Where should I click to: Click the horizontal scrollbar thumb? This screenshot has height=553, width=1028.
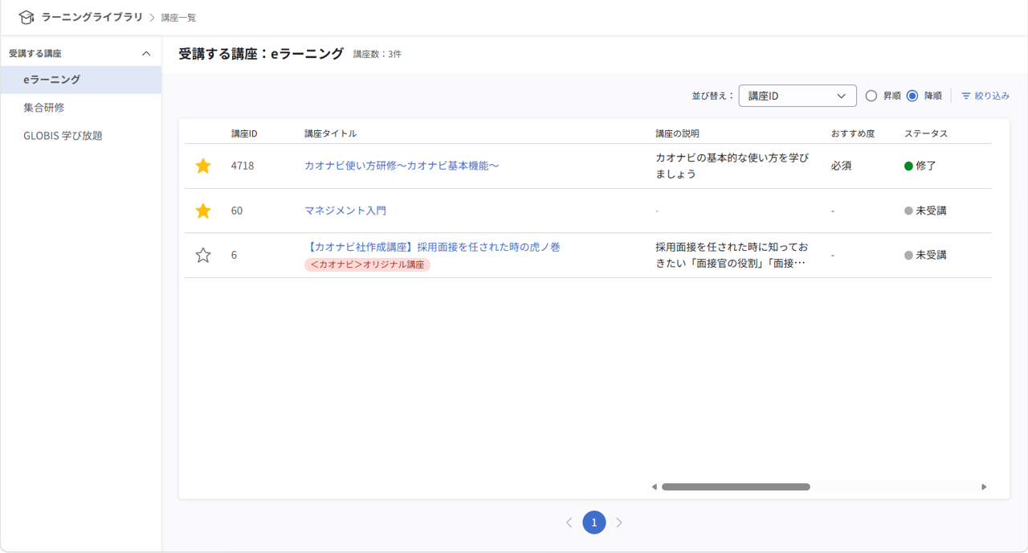736,487
